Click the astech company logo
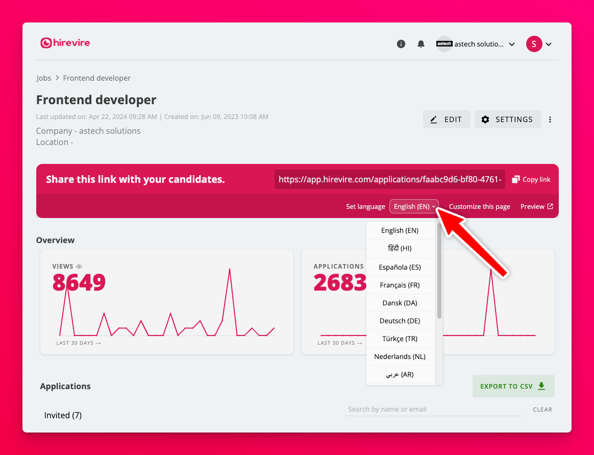 pos(444,44)
